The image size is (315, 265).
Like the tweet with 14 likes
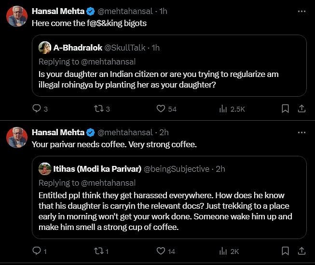(x=161, y=251)
